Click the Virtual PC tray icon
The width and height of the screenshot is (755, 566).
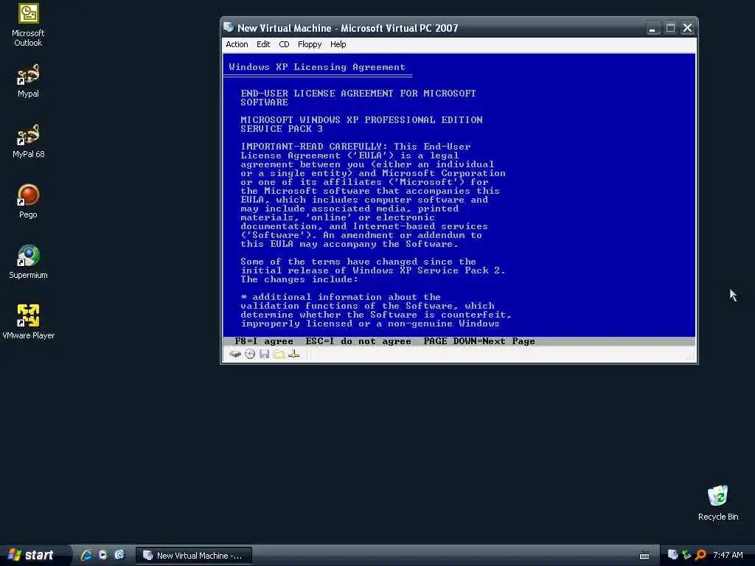[672, 555]
